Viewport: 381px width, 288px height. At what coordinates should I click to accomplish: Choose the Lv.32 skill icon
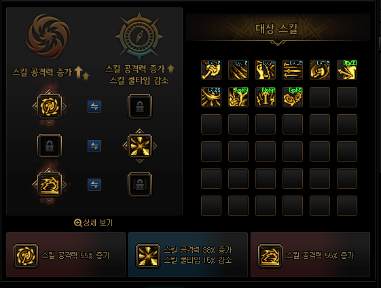click(238, 97)
